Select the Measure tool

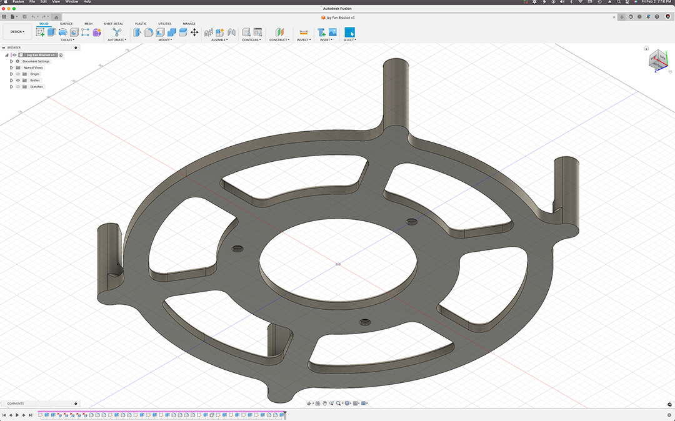[304, 32]
